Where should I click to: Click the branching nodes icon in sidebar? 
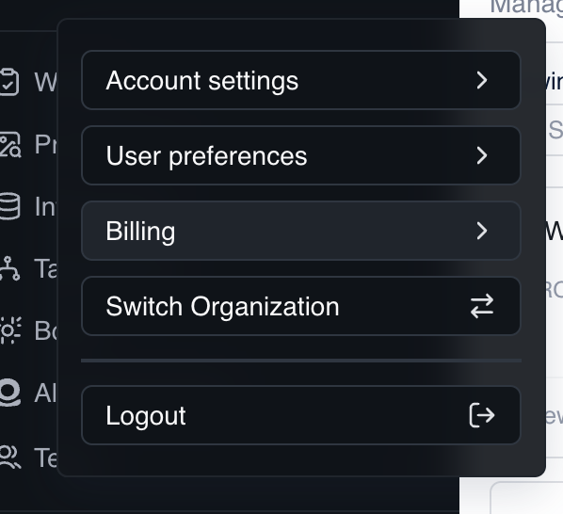[9, 268]
